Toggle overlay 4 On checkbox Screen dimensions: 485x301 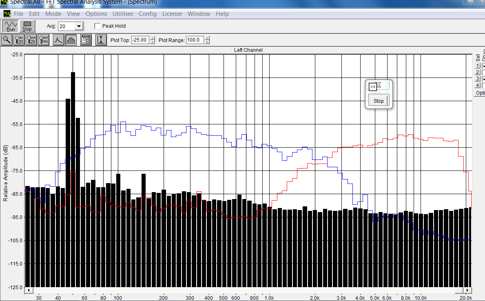click(483, 85)
